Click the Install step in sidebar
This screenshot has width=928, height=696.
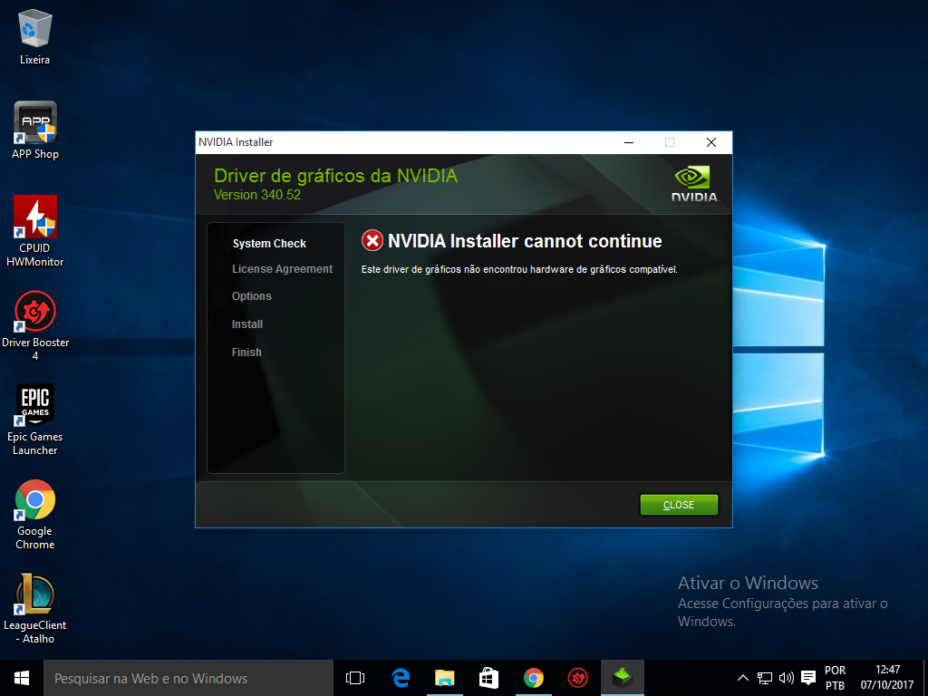coord(247,324)
